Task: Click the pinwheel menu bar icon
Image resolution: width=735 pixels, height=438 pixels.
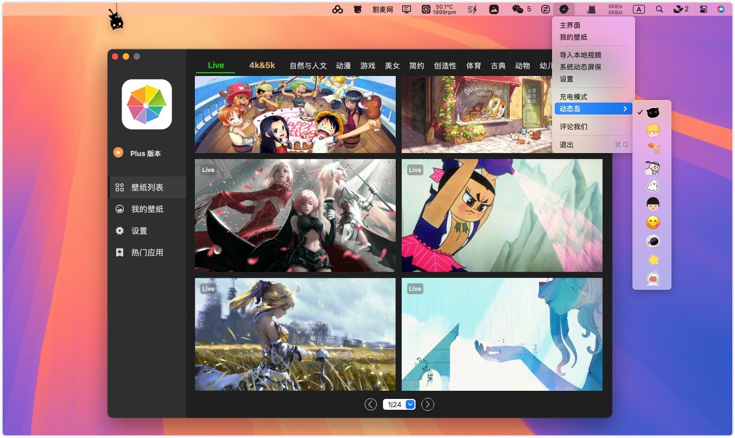Action: click(x=564, y=9)
